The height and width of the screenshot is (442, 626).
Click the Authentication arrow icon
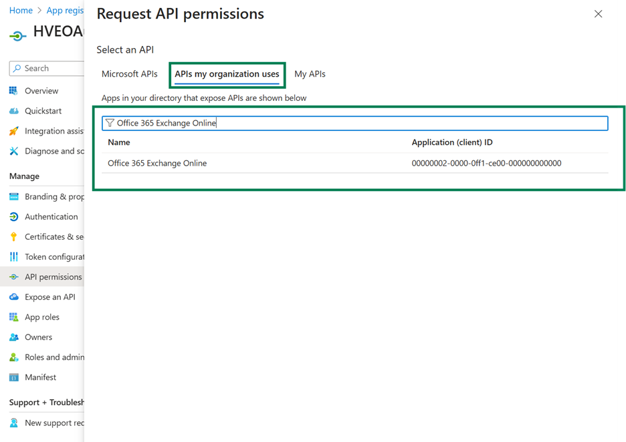[13, 217]
